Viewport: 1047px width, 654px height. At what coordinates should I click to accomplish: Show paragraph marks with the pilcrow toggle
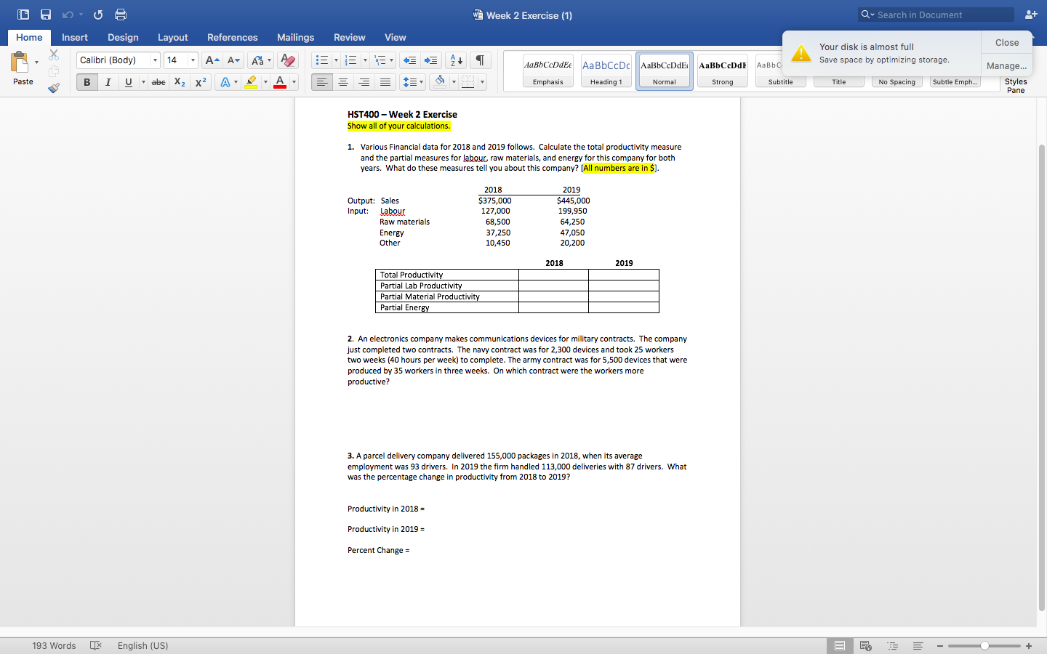point(479,60)
